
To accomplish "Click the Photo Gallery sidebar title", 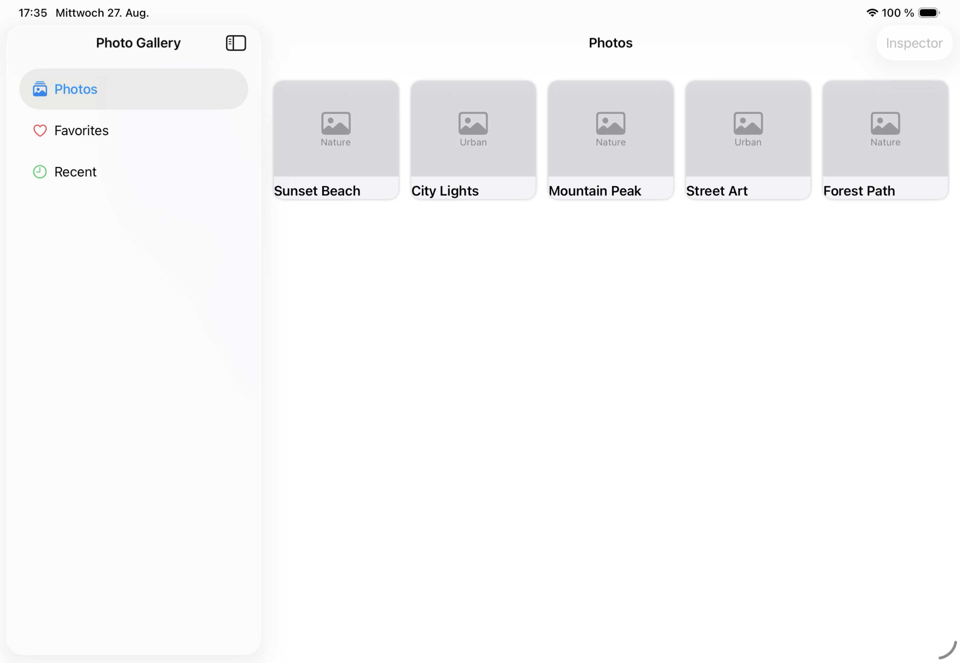I will tap(138, 43).
